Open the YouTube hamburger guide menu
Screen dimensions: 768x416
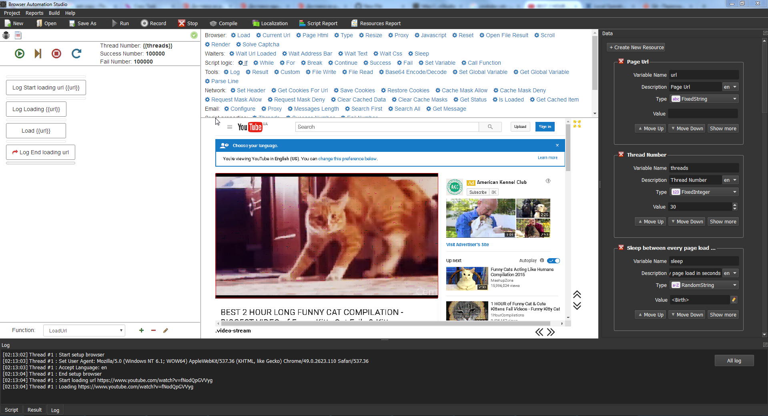pos(230,127)
